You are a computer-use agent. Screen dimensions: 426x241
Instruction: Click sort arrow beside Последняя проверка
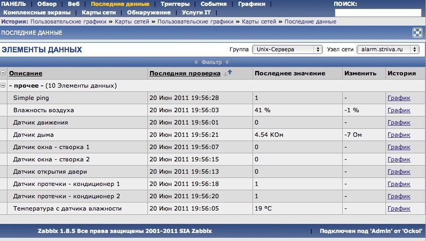pyautogui.click(x=229, y=73)
